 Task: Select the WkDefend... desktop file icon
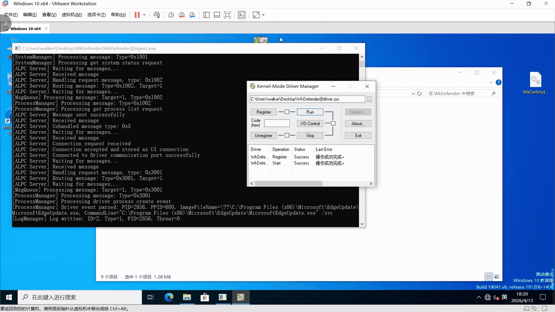[x=535, y=83]
